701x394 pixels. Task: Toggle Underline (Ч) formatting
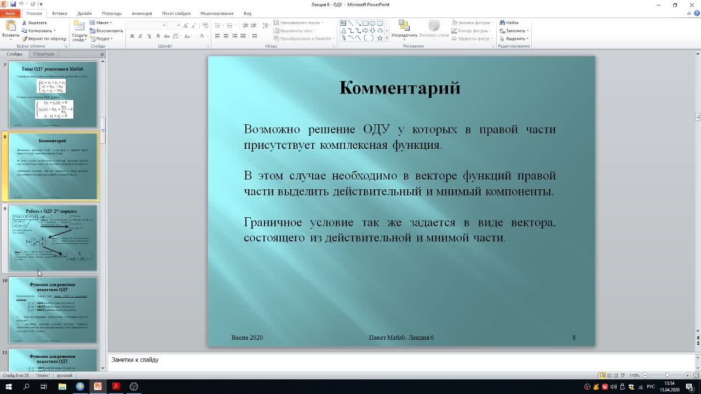click(x=149, y=36)
